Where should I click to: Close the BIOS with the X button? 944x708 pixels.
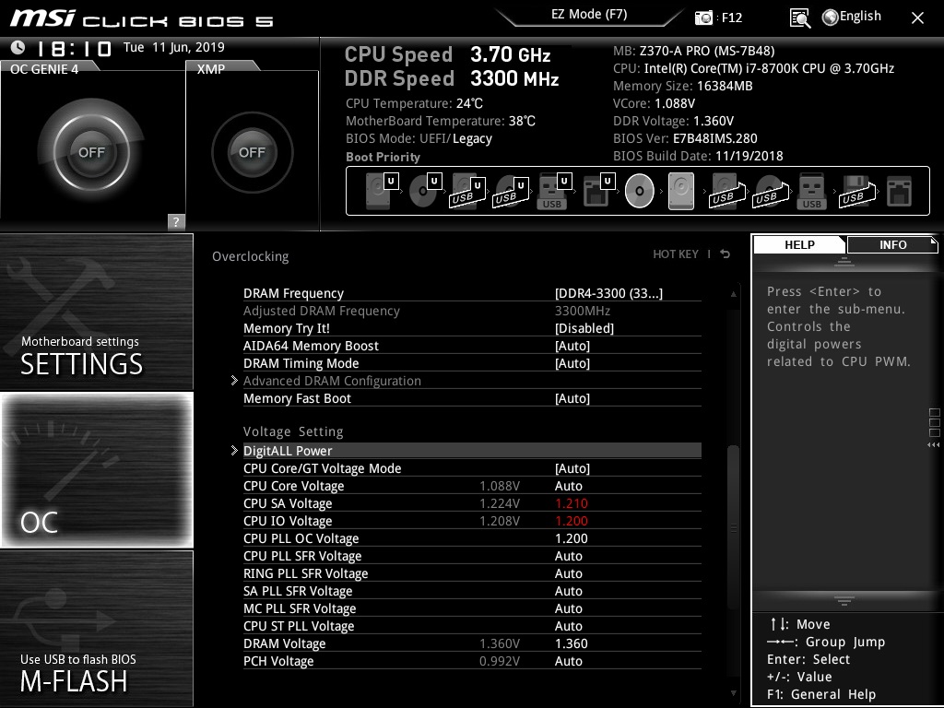point(917,18)
